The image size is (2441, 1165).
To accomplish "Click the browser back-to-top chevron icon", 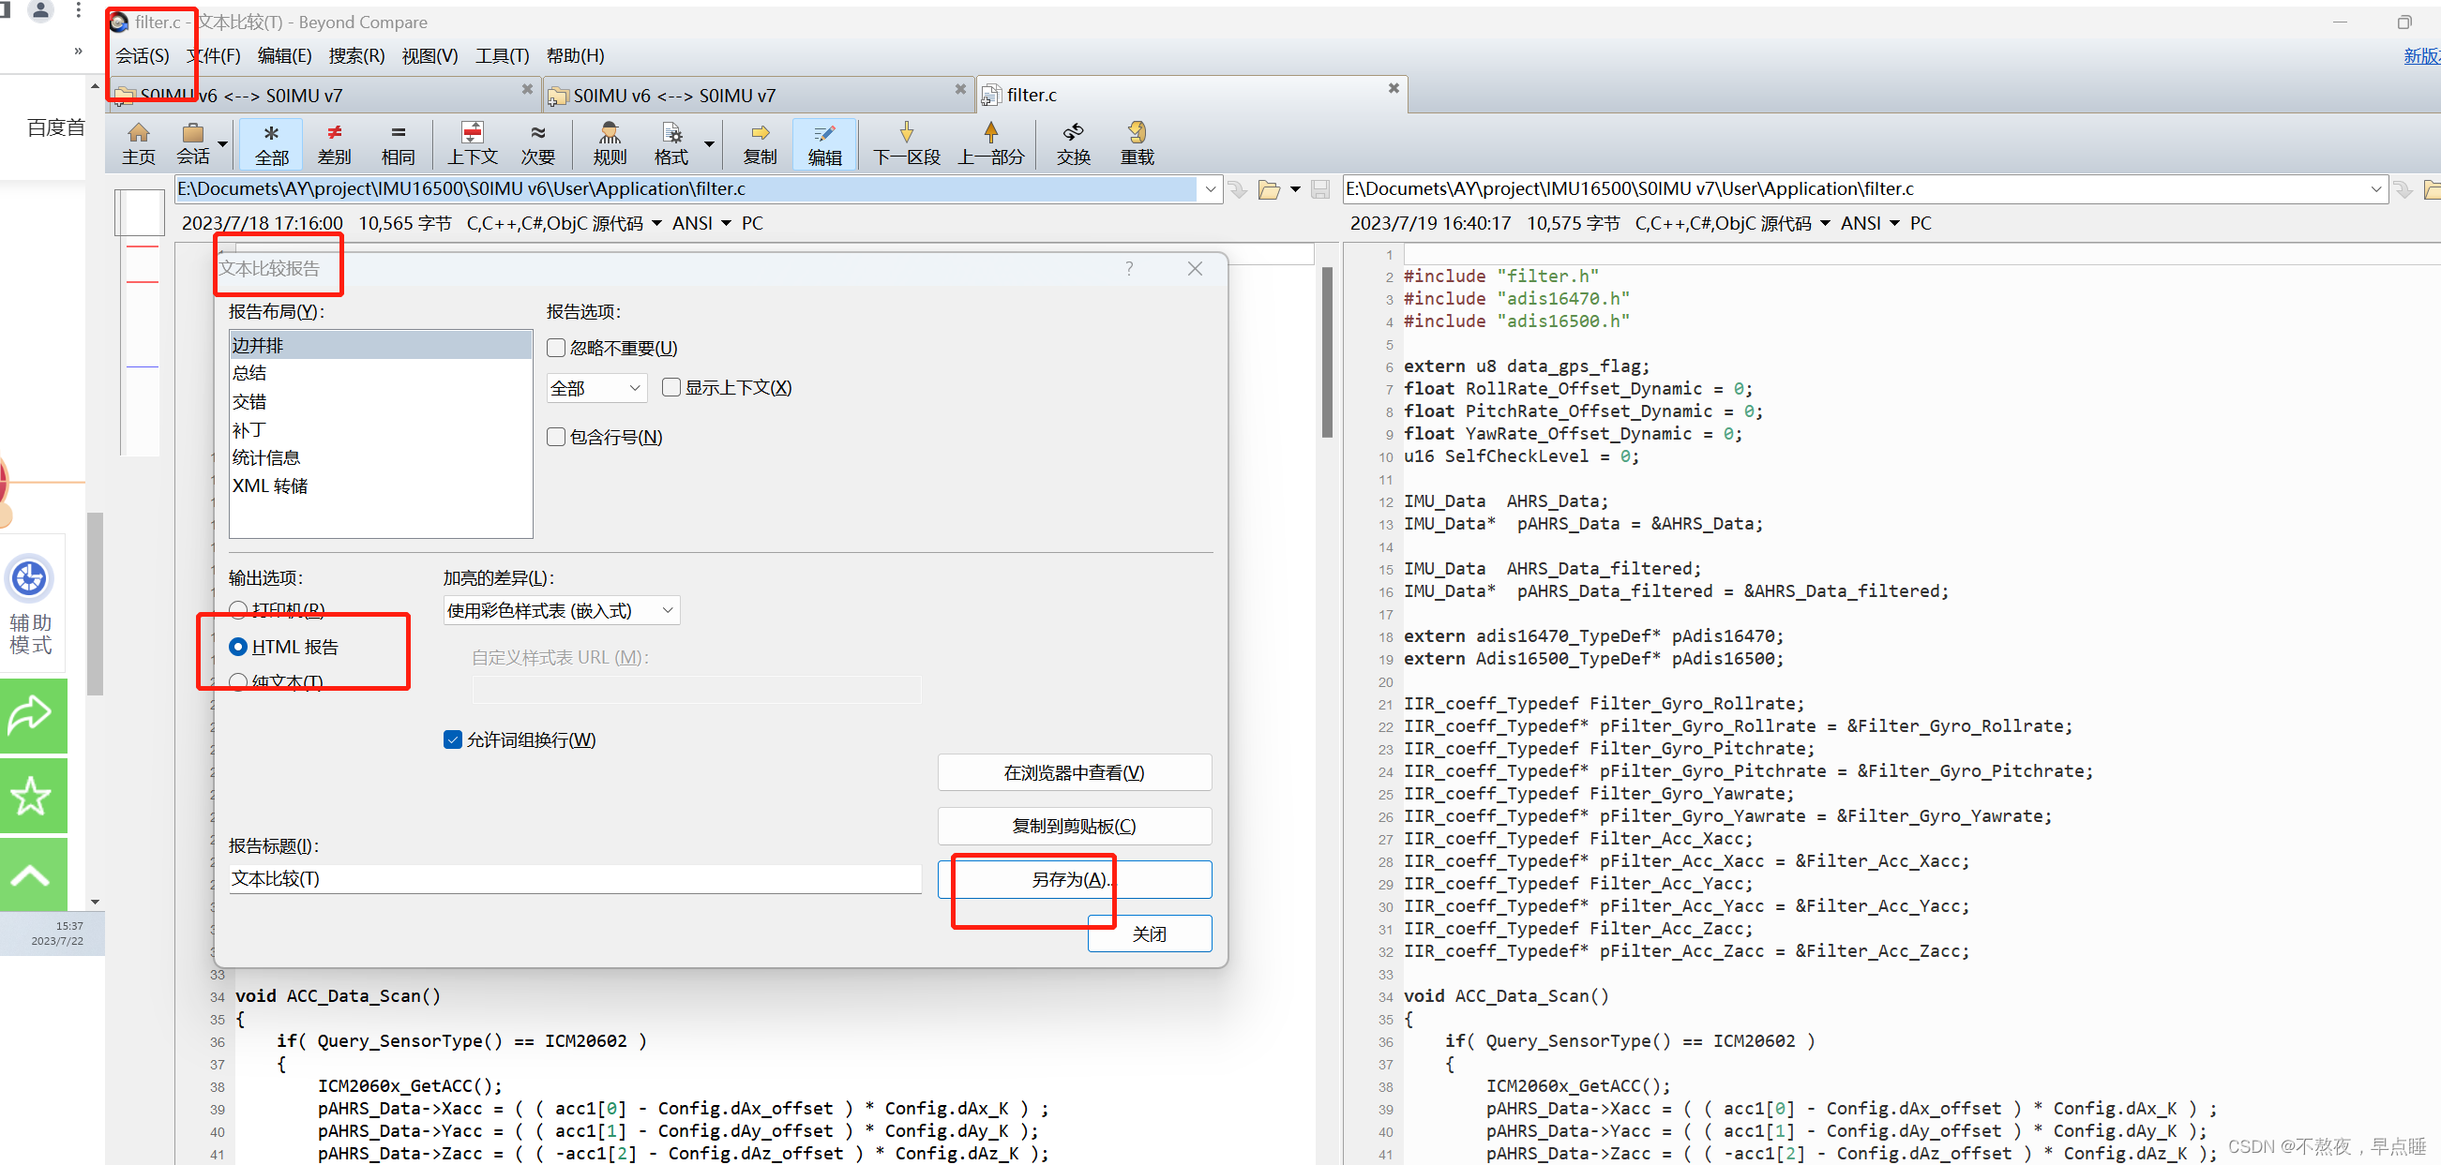I will (x=33, y=874).
